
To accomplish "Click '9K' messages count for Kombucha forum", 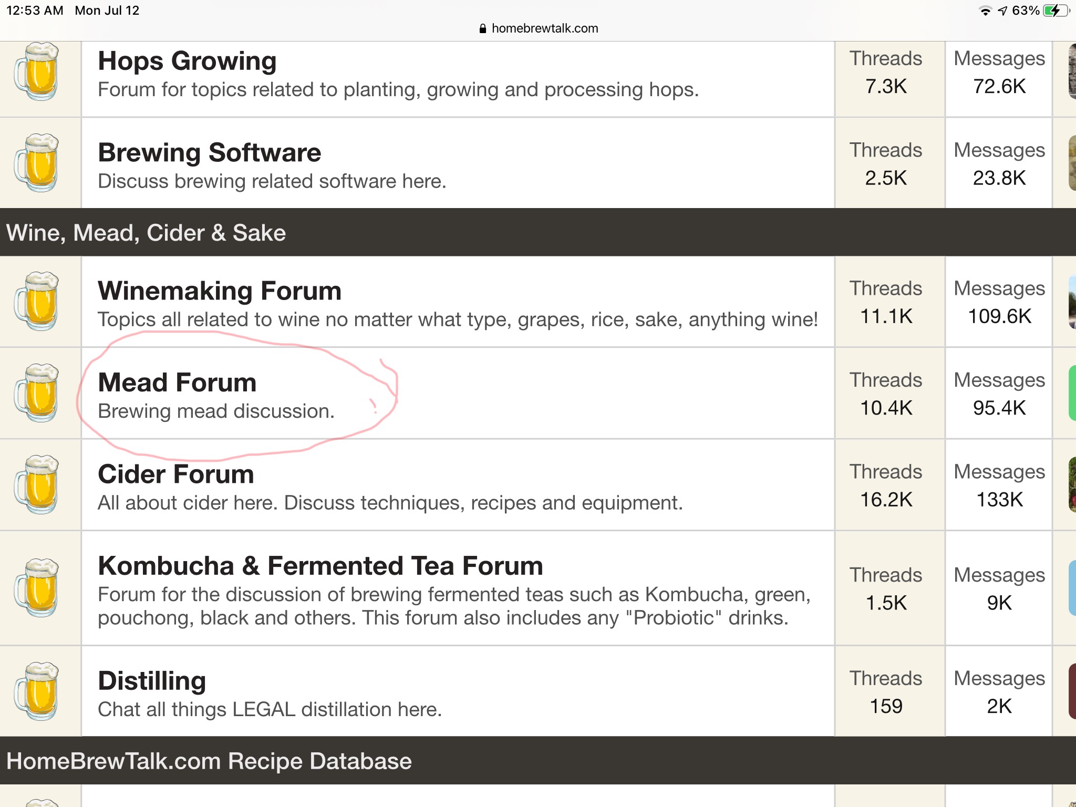I will click(x=999, y=603).
